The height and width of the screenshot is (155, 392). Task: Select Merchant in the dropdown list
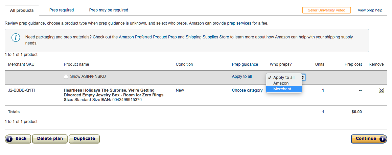click(x=284, y=89)
